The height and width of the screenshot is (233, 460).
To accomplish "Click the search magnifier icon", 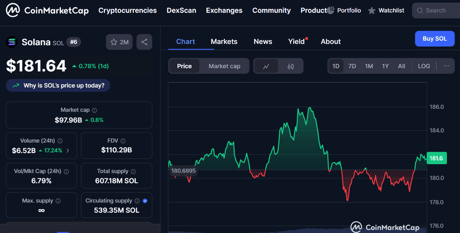I will (420, 11).
